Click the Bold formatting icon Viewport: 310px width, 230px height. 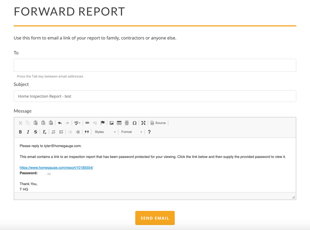(x=20, y=132)
